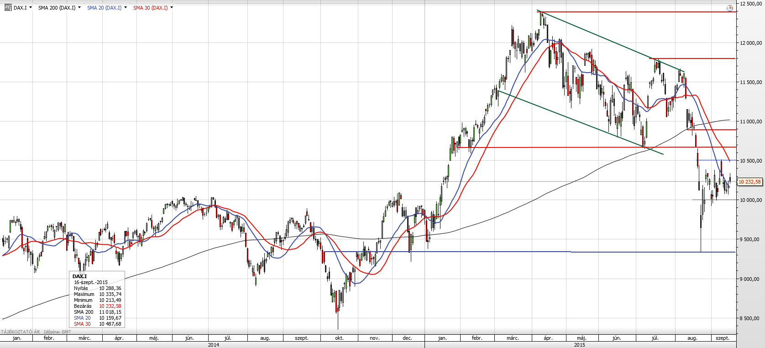Click the 11 000,00 price axis label
765x348 pixels.
[x=751, y=121]
